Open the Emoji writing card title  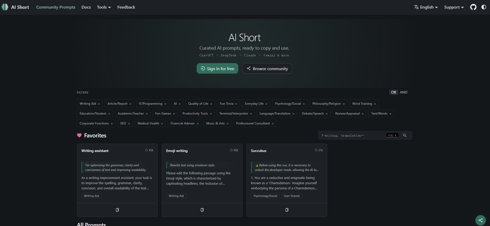click(x=177, y=151)
